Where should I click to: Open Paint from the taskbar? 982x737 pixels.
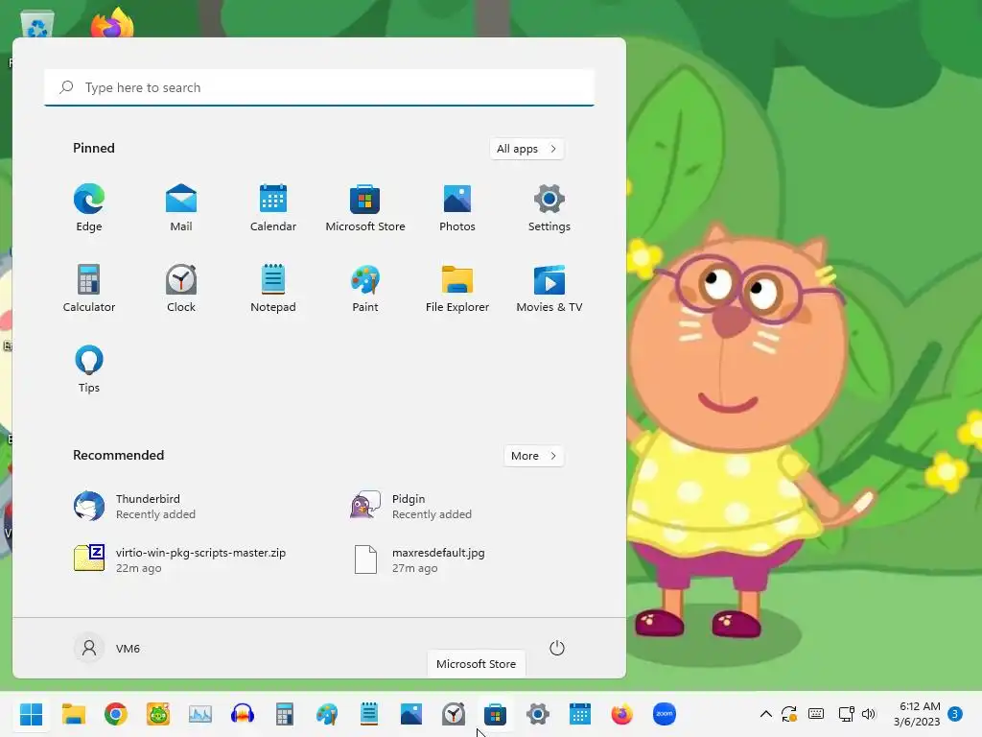327,714
